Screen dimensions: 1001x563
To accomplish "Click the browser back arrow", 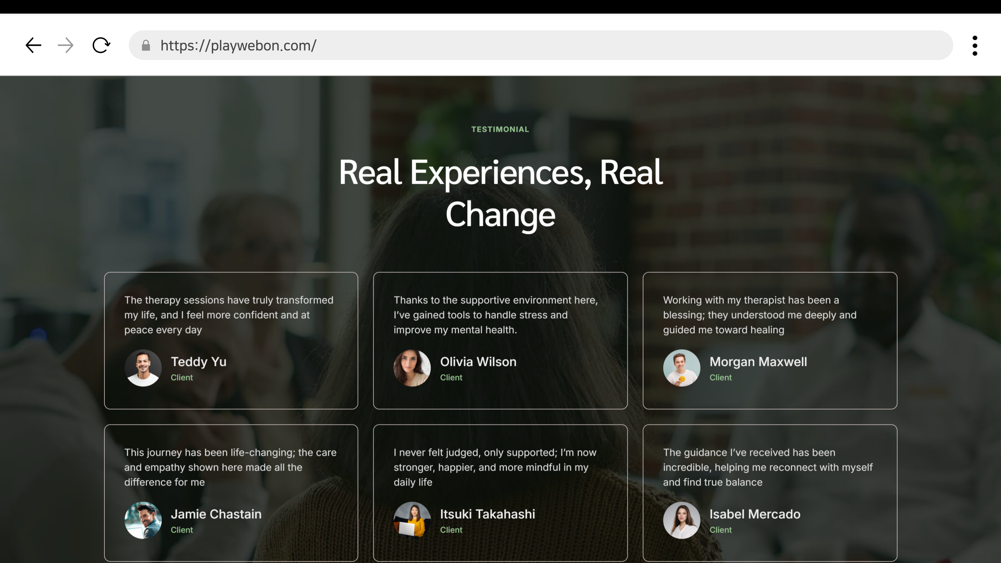I will pyautogui.click(x=33, y=45).
